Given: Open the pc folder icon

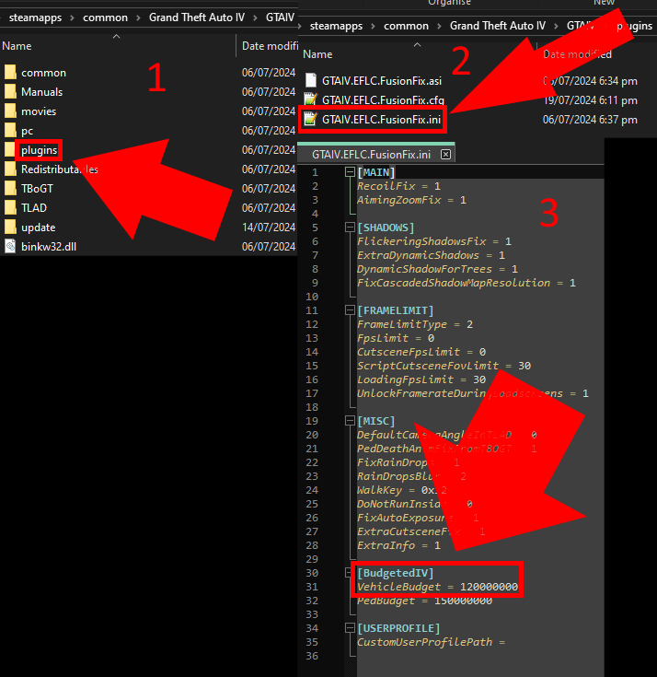Looking at the screenshot, I should click(x=10, y=131).
